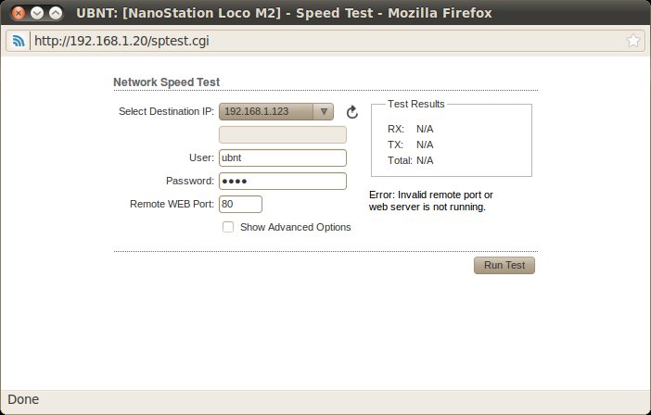Click the invalid remote port error message
Image resolution: width=651 pixels, height=415 pixels.
[430, 201]
